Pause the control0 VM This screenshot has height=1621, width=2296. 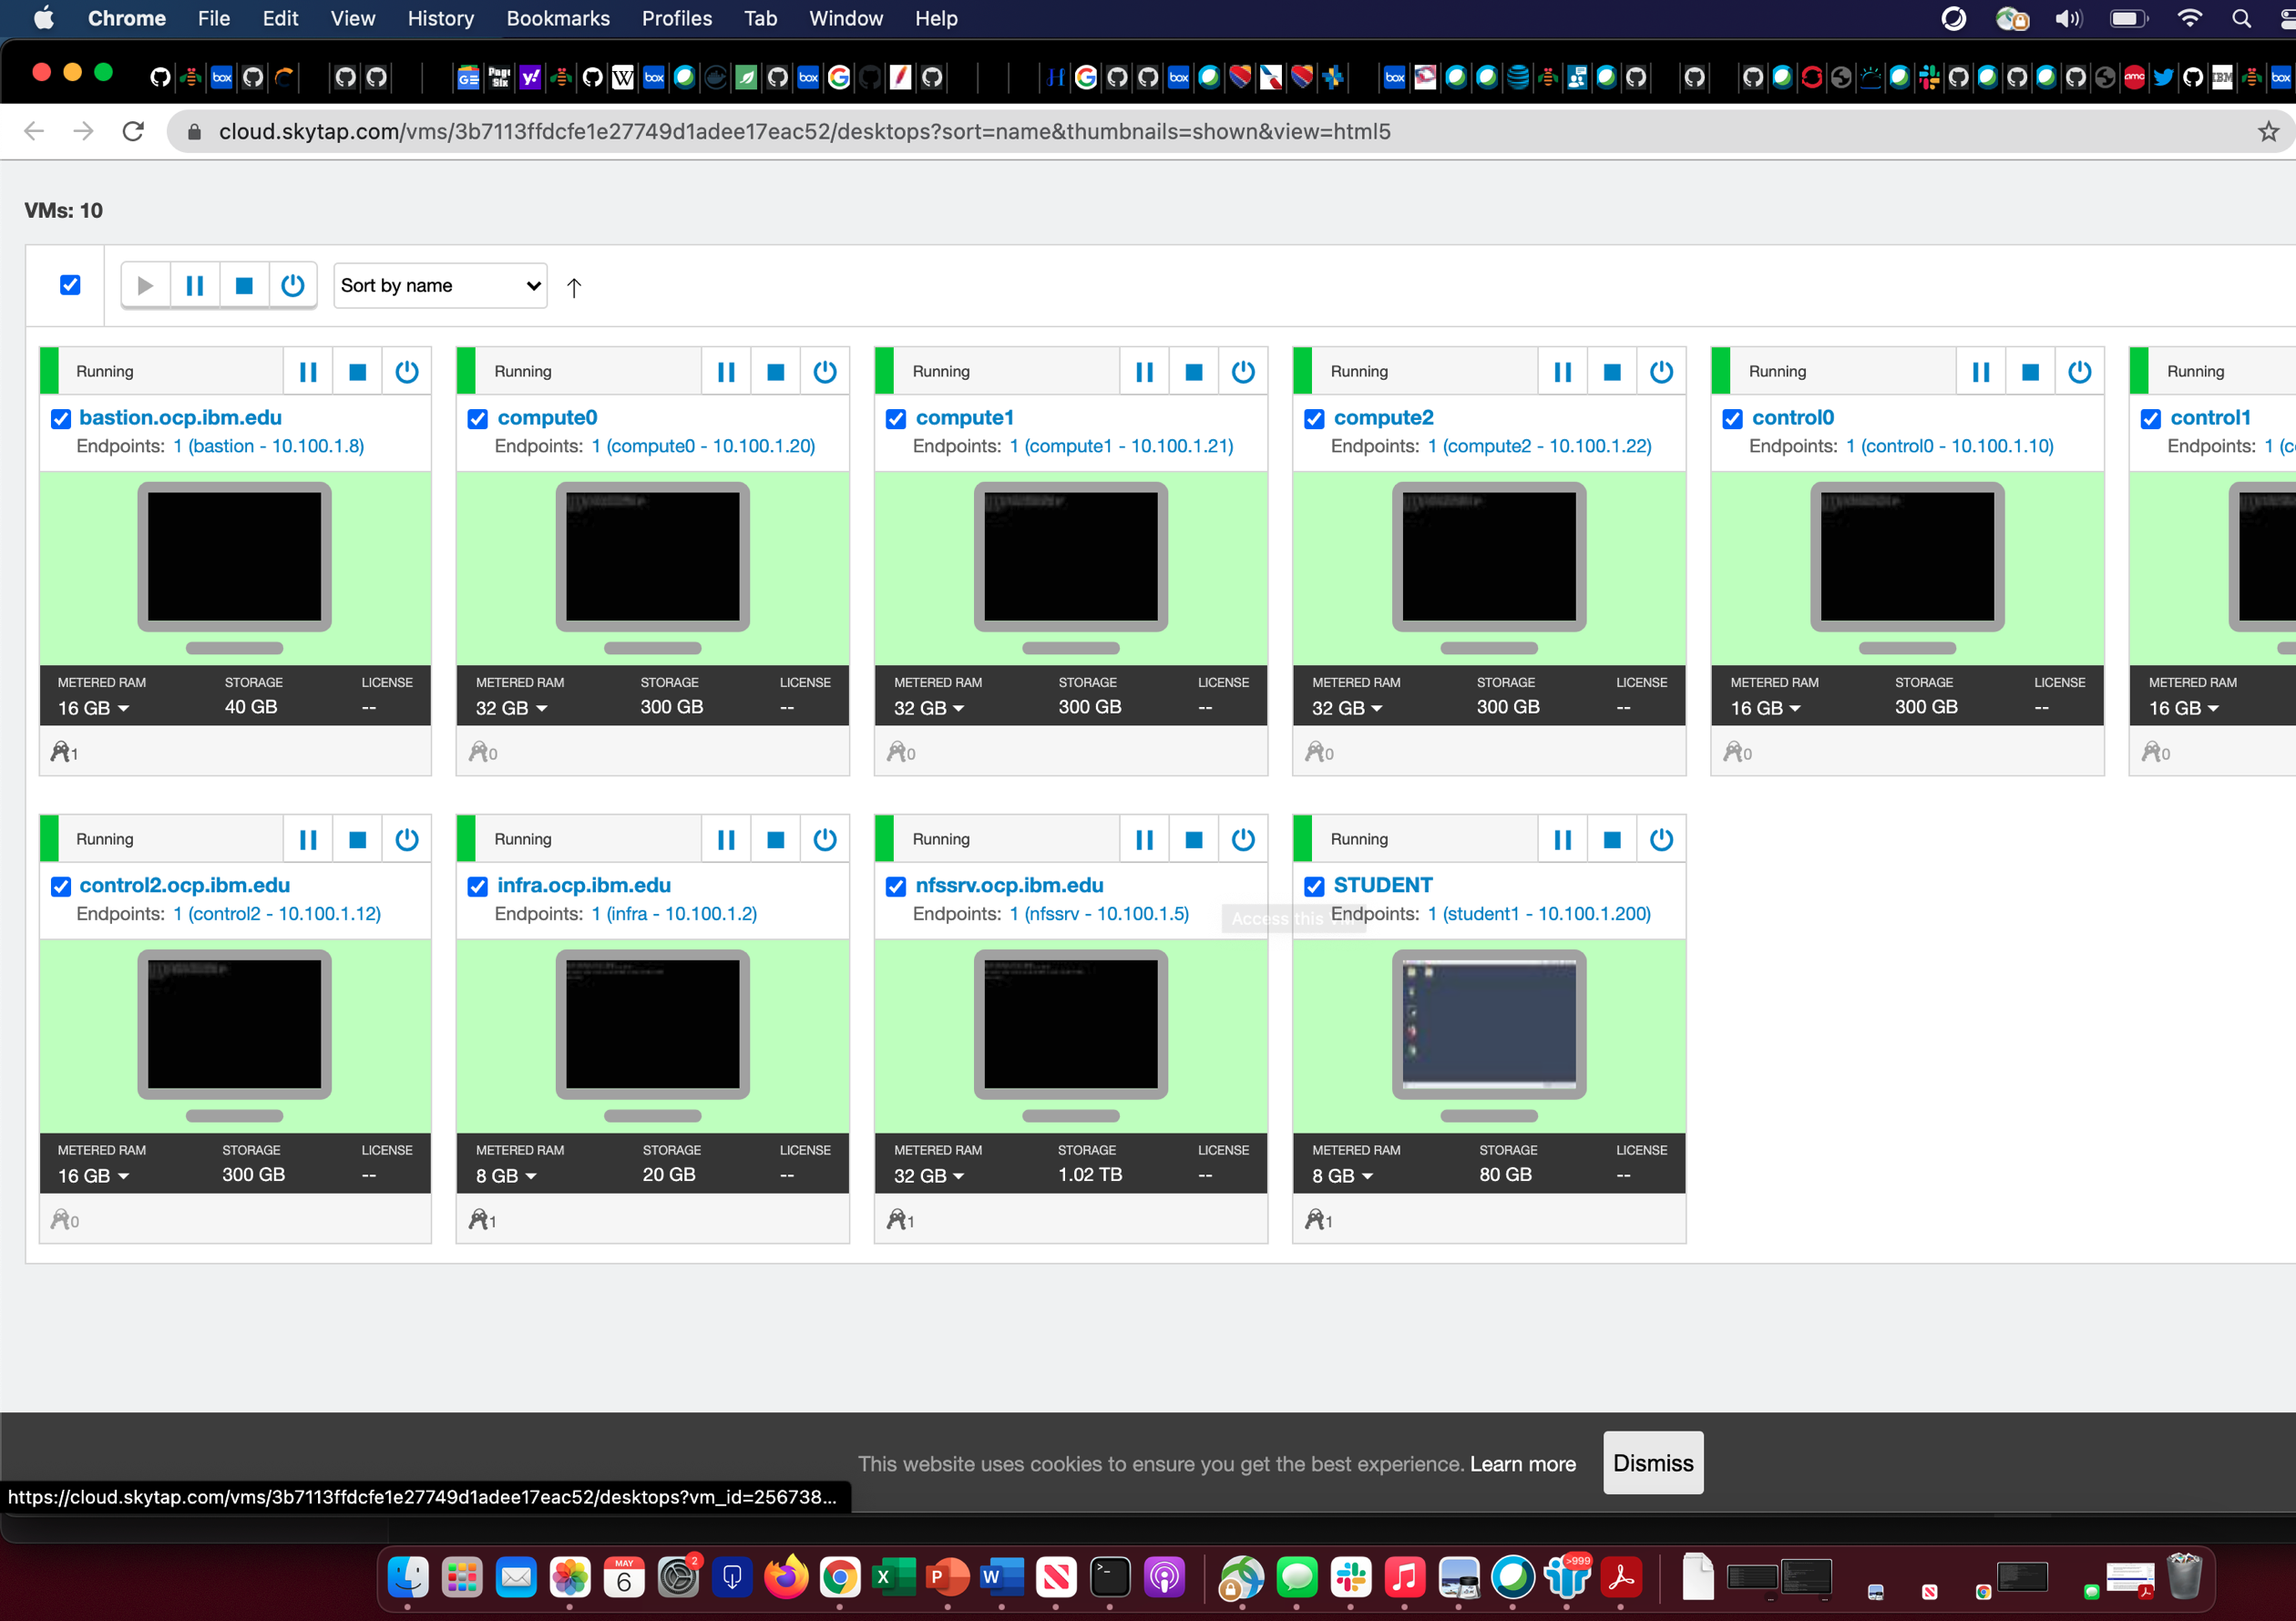point(1980,372)
